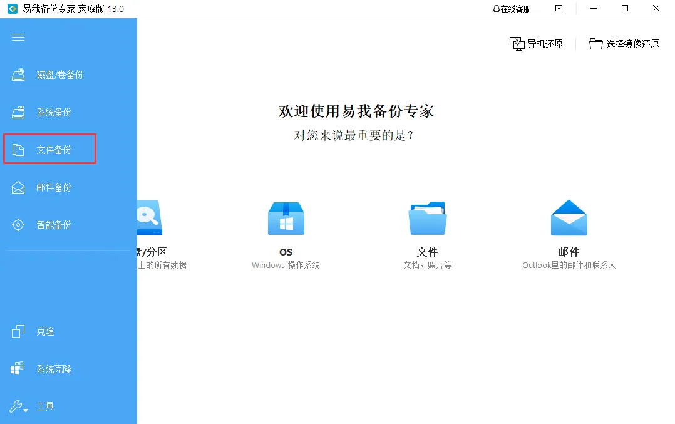Click the disk/partition icon in the main area

pos(149,219)
